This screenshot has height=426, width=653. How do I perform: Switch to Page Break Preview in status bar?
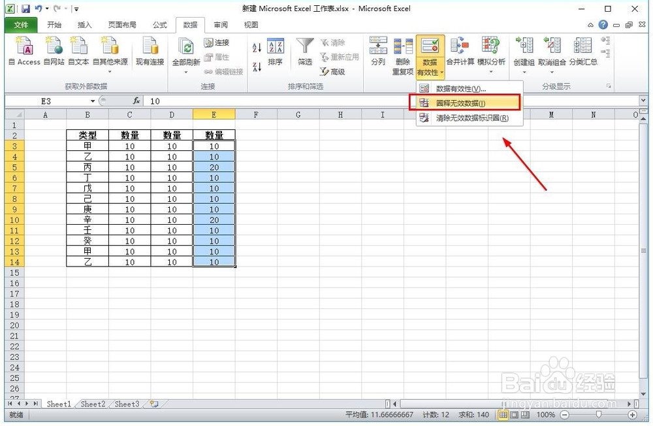coord(525,415)
